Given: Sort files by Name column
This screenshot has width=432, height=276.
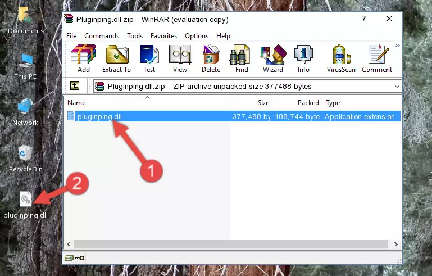Looking at the screenshot, I should click(x=147, y=103).
